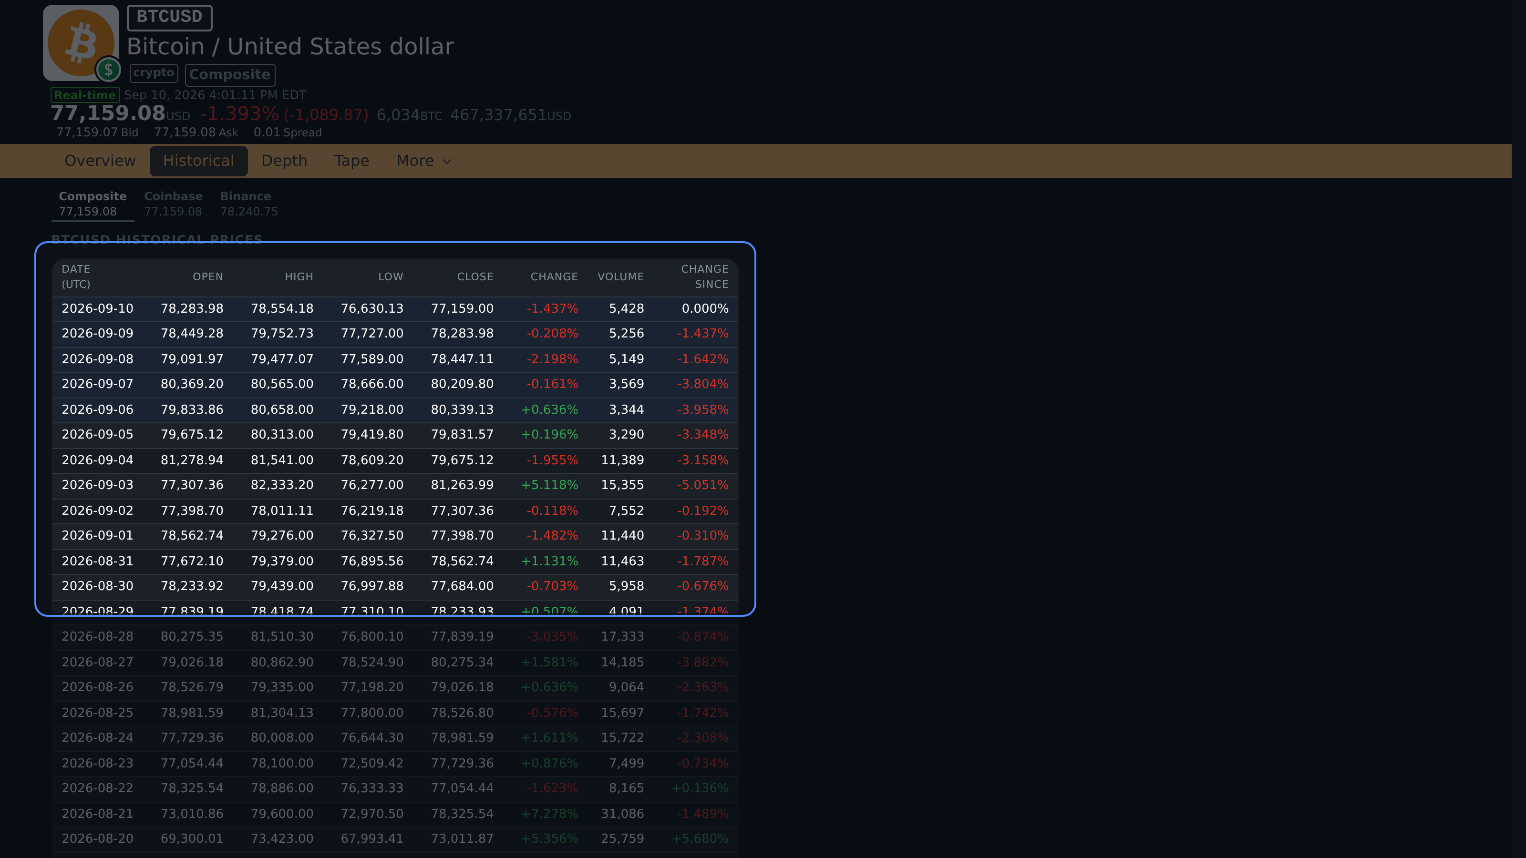The image size is (1526, 858).
Task: Click the Bitcoin logo icon
Action: pos(81,42)
